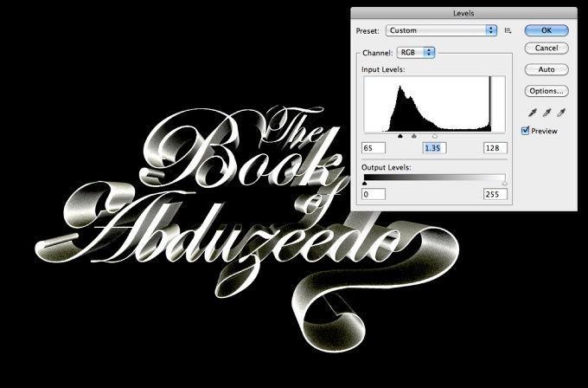Image resolution: width=588 pixels, height=388 pixels.
Task: Click the input midtone gamma slider triangle
Action: (x=414, y=136)
